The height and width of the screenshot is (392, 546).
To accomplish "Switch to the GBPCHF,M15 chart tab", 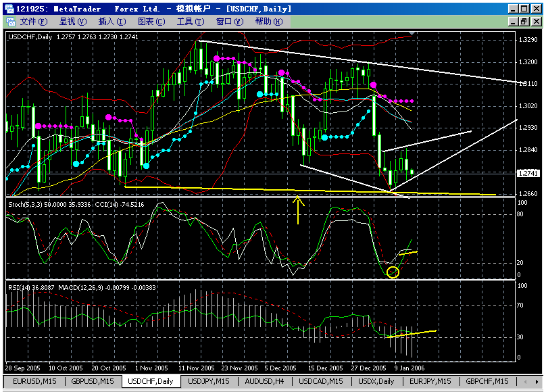I will click(487, 381).
